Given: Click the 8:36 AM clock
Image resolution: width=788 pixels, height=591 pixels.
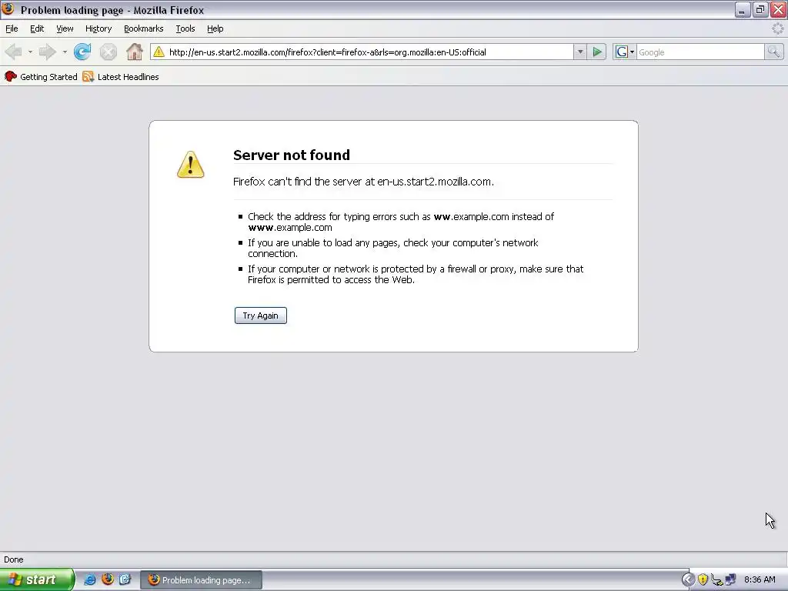Looking at the screenshot, I should pos(760,580).
